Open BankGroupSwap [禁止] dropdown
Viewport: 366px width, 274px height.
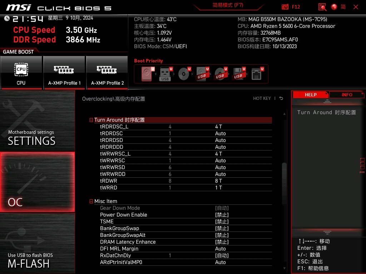pyautogui.click(x=222, y=228)
